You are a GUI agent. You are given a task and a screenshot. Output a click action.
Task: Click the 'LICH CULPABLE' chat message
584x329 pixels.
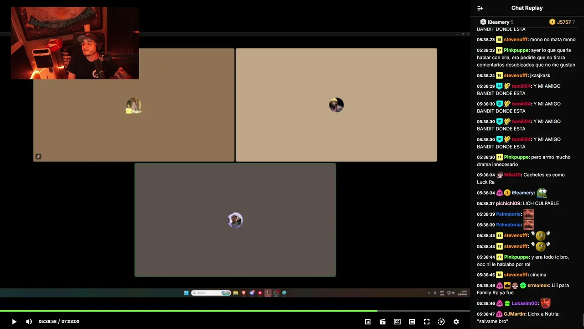(541, 203)
